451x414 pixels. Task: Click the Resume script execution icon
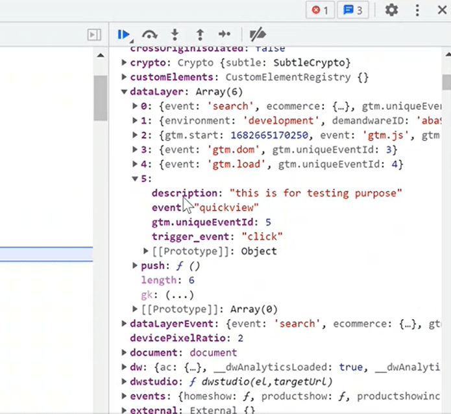(124, 34)
